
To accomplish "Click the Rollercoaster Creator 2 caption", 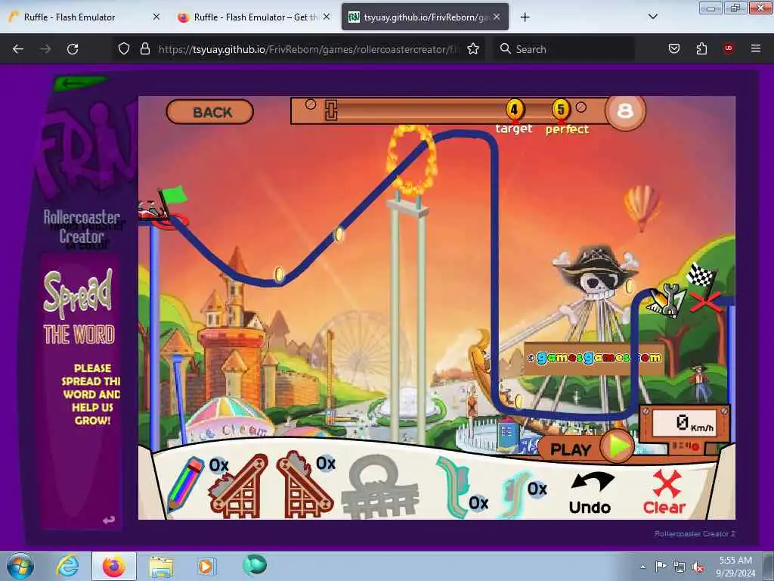I will [x=695, y=533].
